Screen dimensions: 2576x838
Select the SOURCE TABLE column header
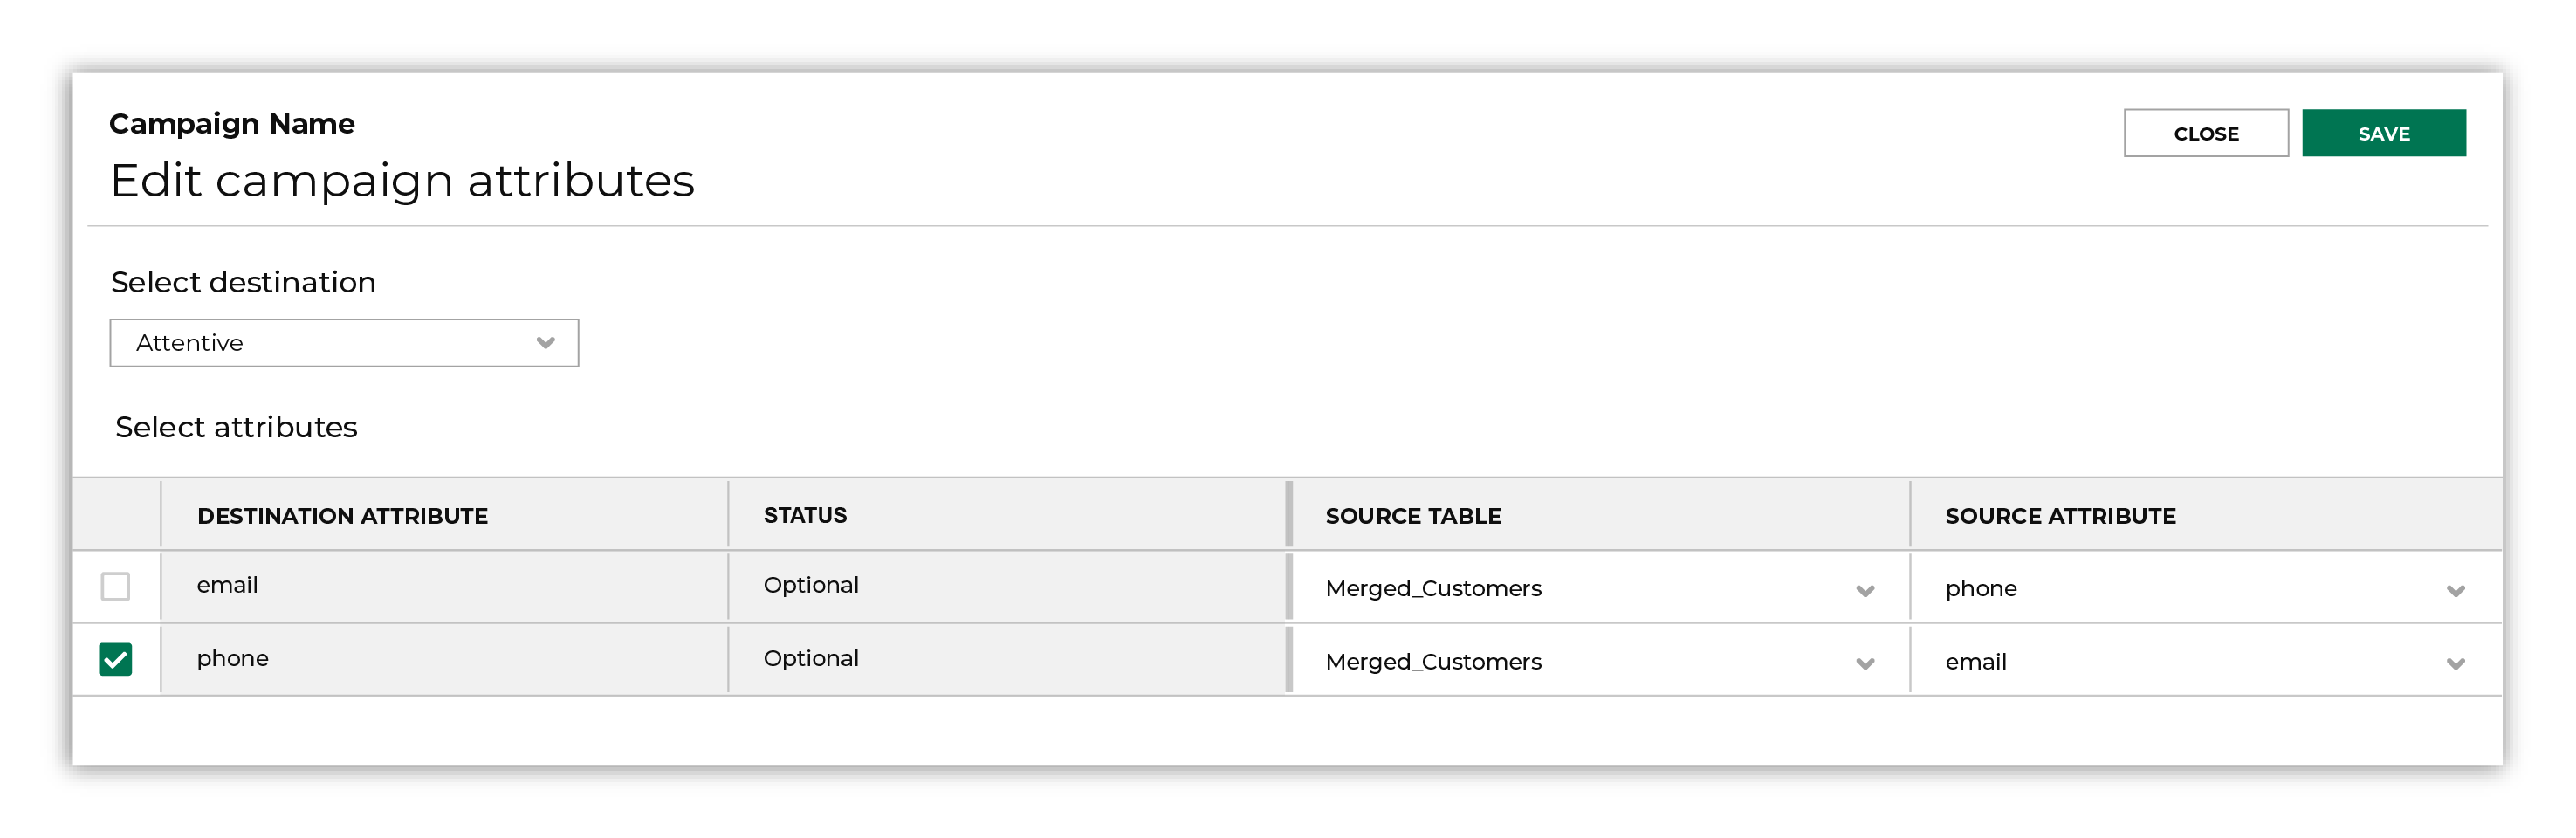(1413, 516)
